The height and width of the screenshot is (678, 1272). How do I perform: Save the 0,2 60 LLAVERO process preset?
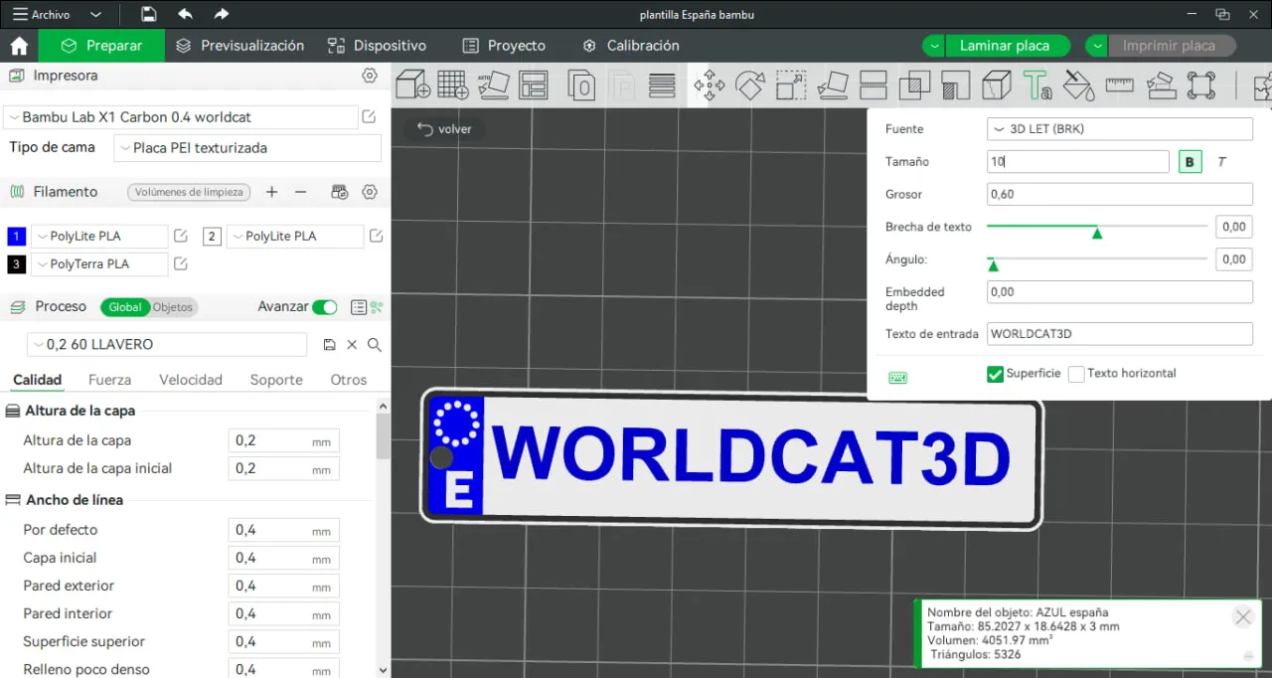[x=330, y=345]
